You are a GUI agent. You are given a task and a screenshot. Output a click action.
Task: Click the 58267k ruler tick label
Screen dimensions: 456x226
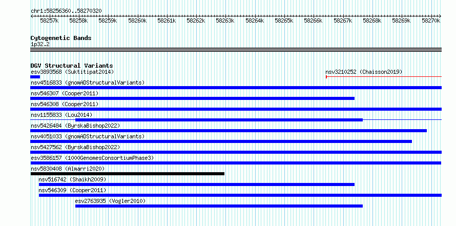pos(343,20)
